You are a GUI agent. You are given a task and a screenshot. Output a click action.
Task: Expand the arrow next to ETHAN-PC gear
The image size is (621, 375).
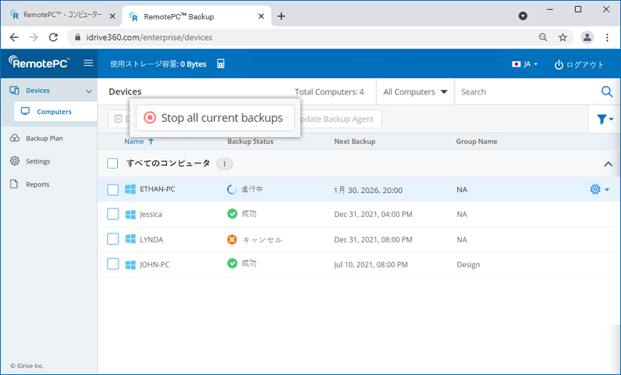click(607, 190)
